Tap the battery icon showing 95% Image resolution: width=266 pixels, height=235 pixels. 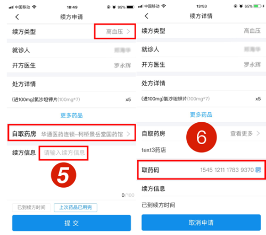(x=130, y=7)
